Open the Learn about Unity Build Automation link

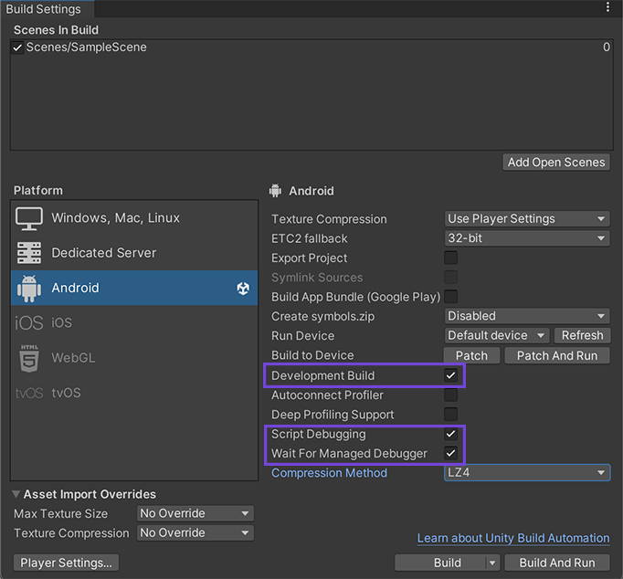(513, 538)
